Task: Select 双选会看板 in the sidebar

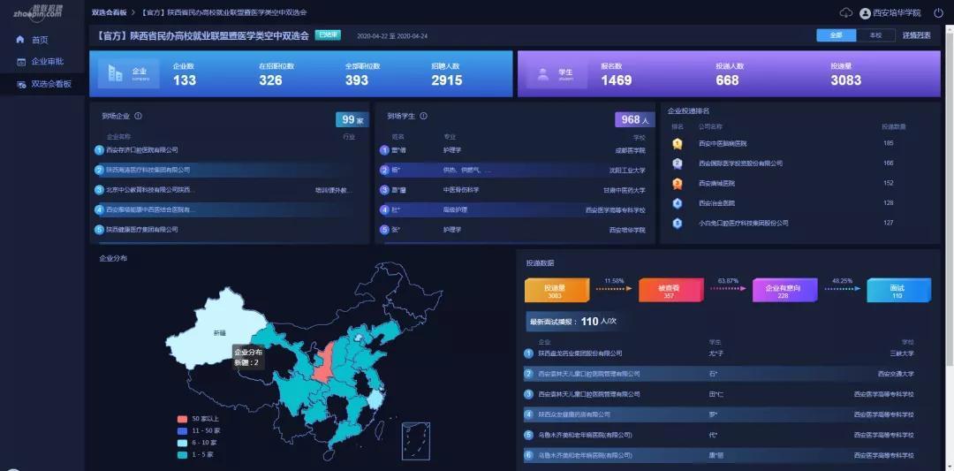Action: 50,84
